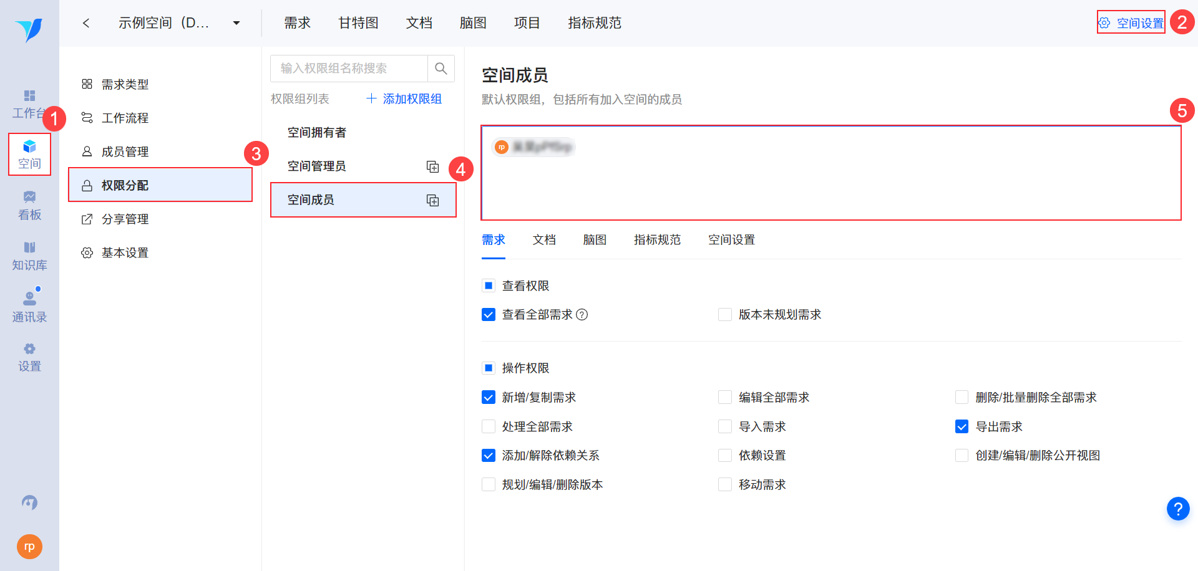Image resolution: width=1198 pixels, height=571 pixels.
Task: Click the blue help question mark button
Action: pos(1177,509)
